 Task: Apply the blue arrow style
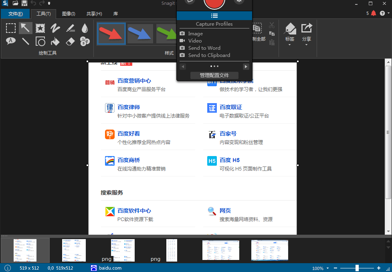point(140,34)
